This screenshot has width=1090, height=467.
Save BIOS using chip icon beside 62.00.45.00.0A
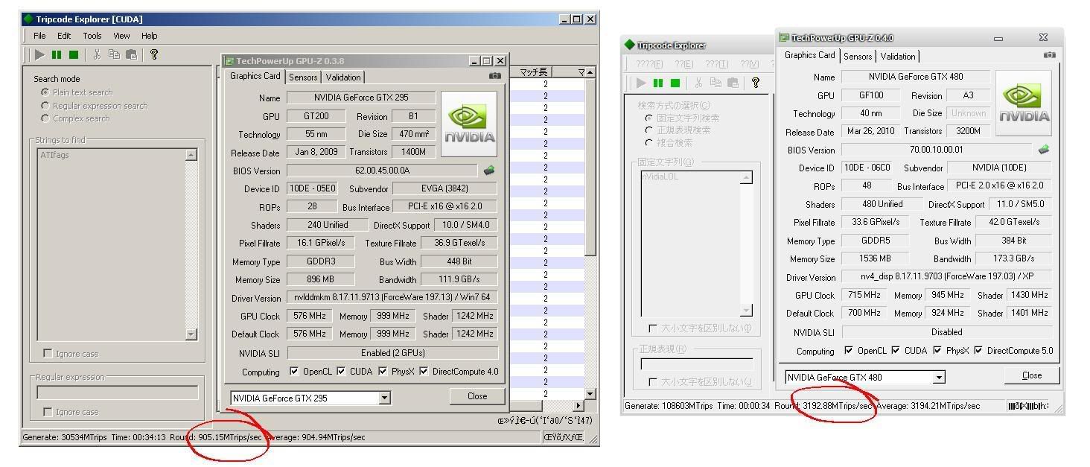click(489, 171)
